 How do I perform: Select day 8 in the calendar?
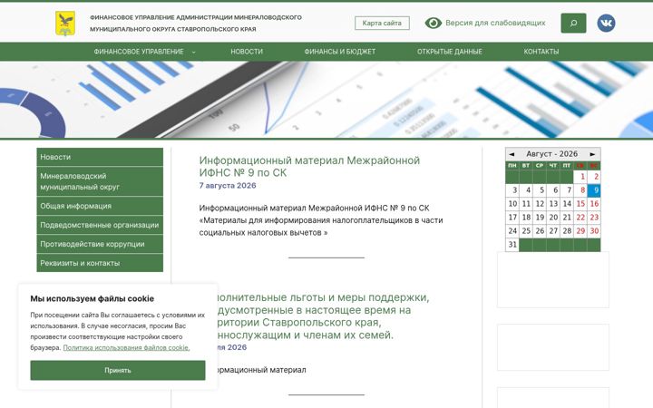click(x=580, y=190)
